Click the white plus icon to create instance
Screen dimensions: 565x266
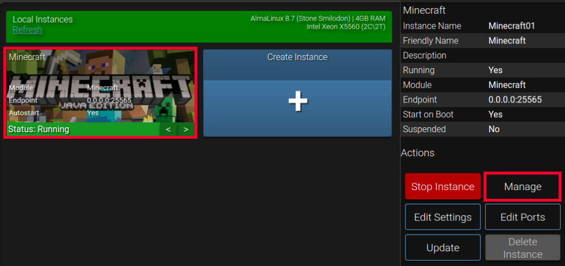297,101
